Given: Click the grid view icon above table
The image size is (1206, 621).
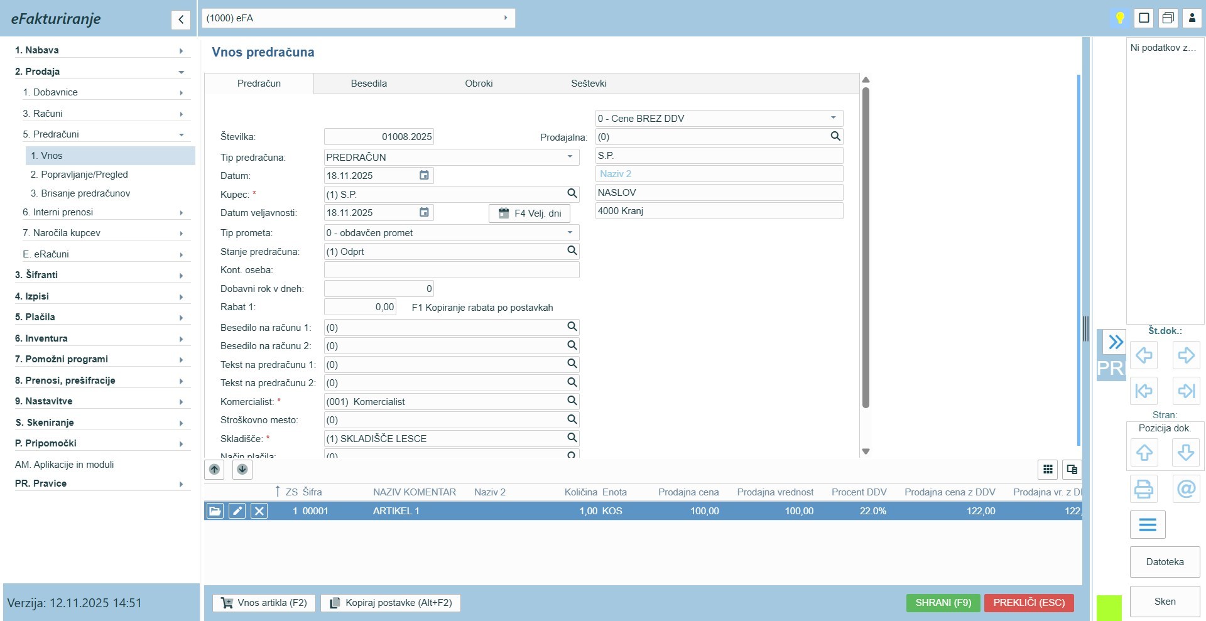Looking at the screenshot, I should [1048, 469].
